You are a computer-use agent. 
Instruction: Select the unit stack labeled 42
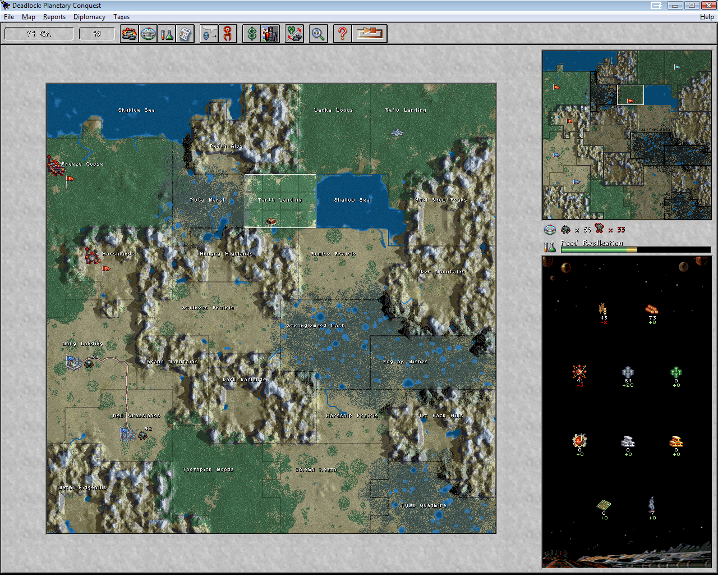(x=143, y=435)
